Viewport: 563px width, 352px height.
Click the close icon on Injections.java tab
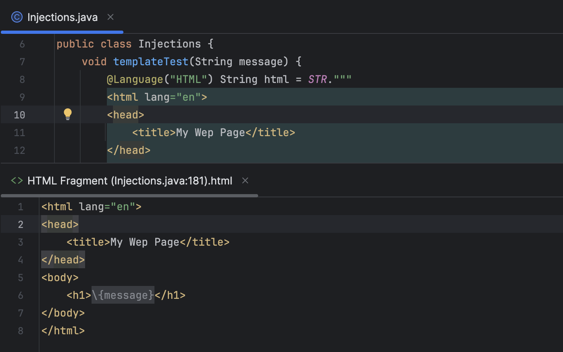[110, 17]
